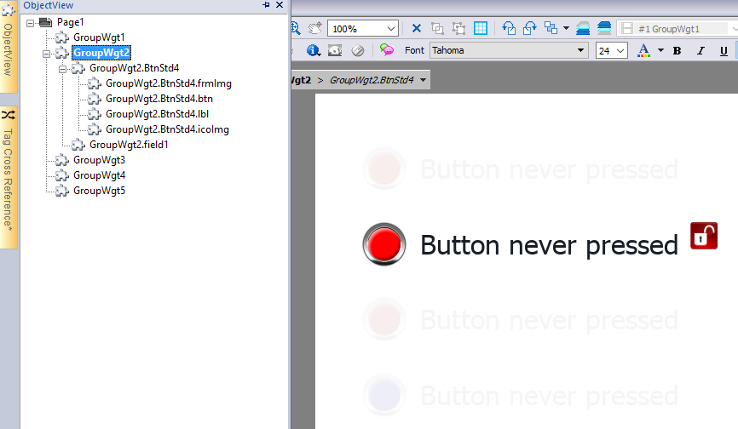Toggle bold text formatting
738x429 pixels.
(x=677, y=50)
